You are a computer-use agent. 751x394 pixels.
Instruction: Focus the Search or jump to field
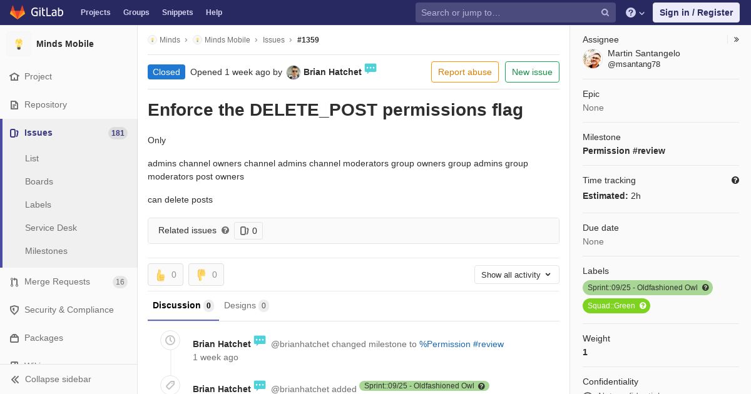(x=516, y=13)
